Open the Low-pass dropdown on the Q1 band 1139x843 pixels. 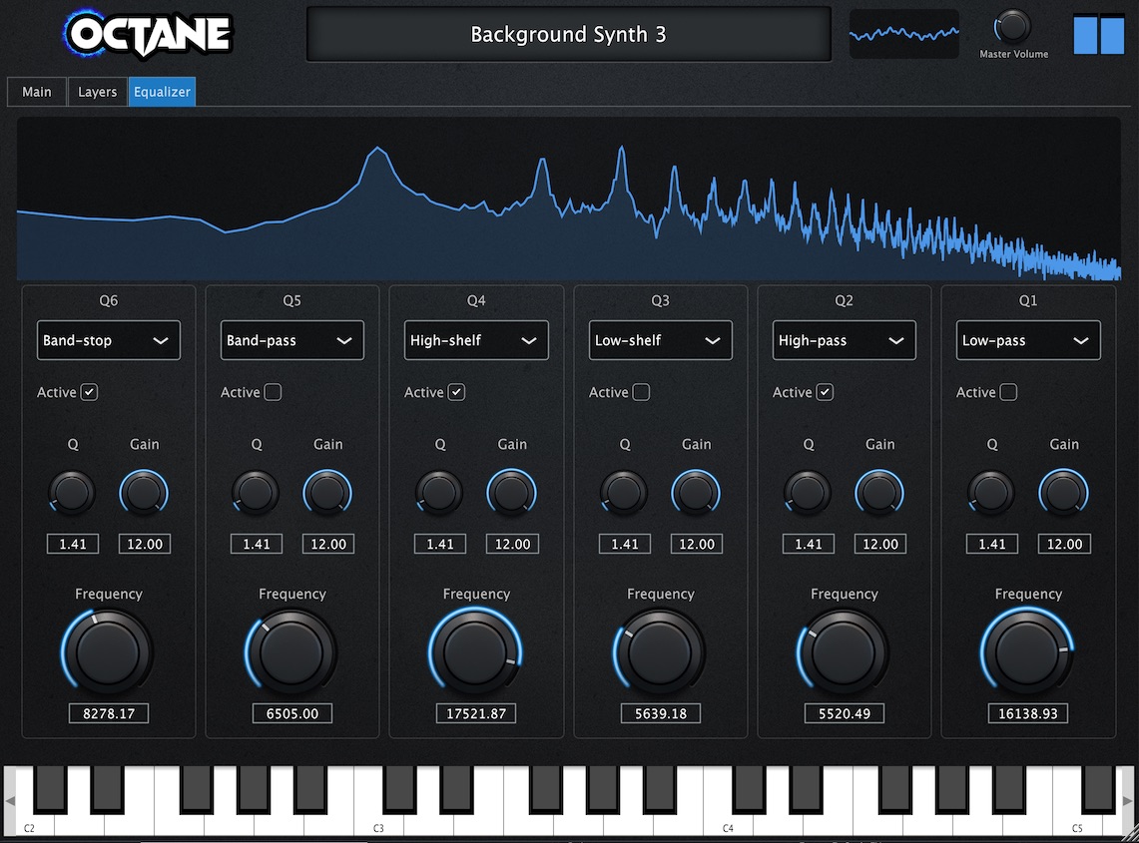click(1027, 340)
